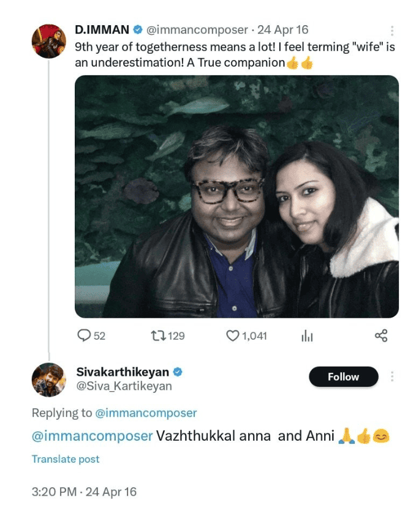Follow Sivakarthikeyan
This screenshot has width=416, height=508.
343,377
